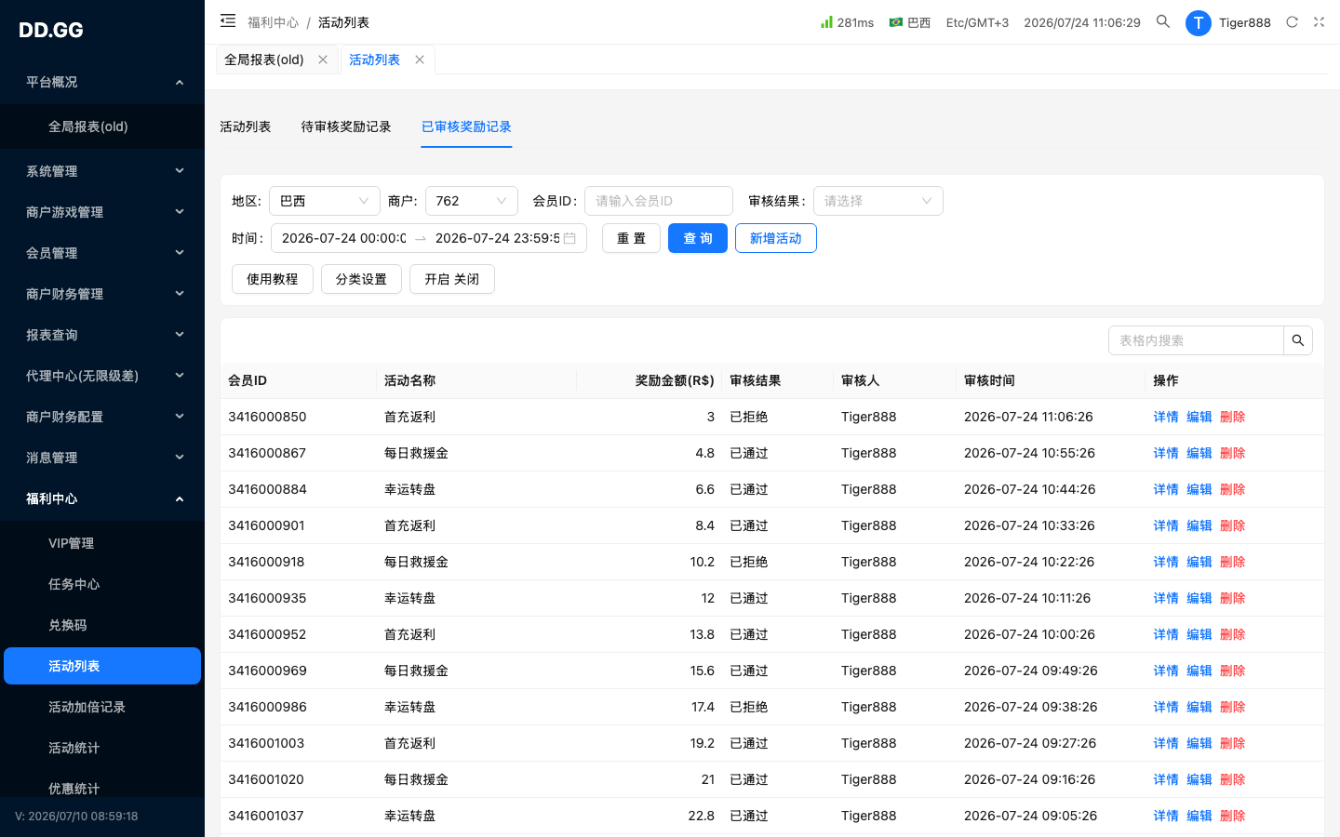Click the DD.GG logo
This screenshot has width=1340, height=837.
(x=51, y=30)
